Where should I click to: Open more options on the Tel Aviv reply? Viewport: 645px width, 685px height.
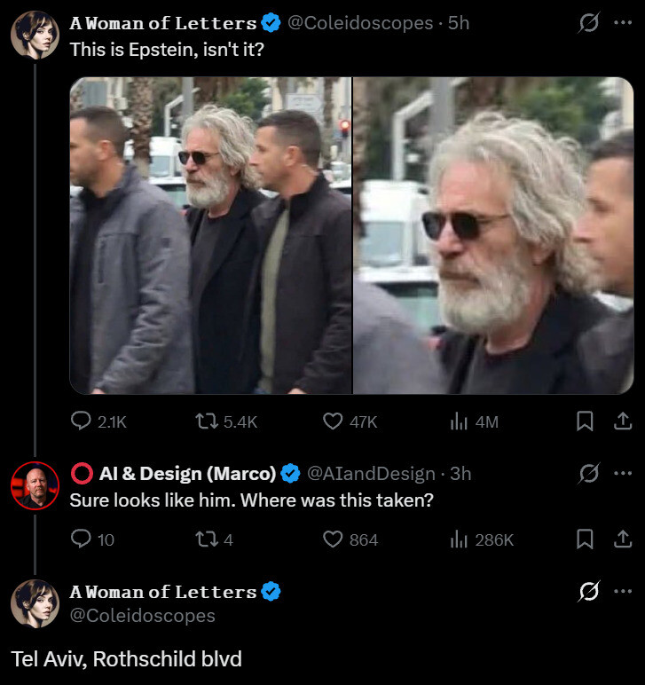pyautogui.click(x=623, y=591)
